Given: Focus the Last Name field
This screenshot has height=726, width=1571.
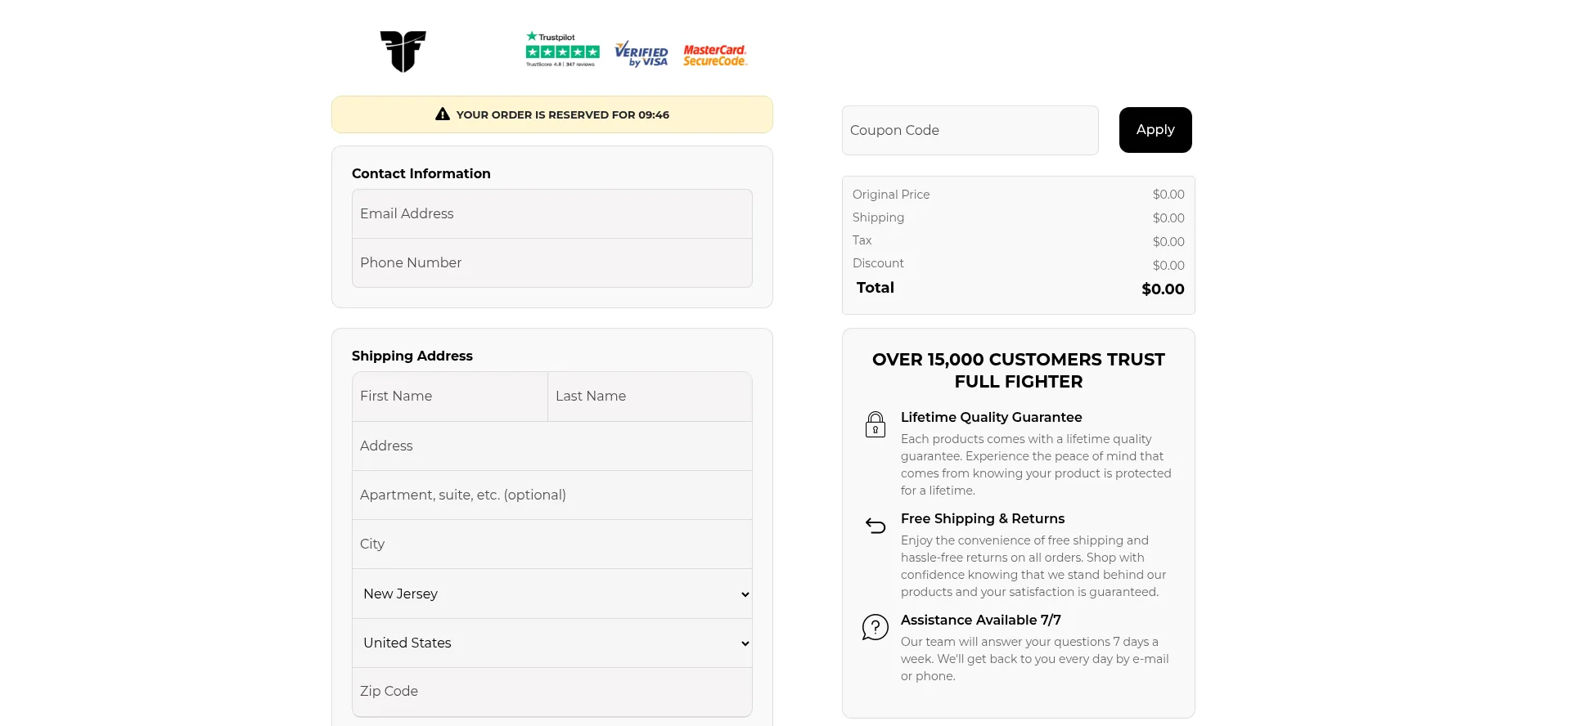Looking at the screenshot, I should [x=650, y=397].
